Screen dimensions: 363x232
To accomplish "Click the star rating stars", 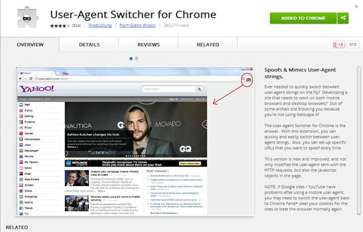I will (60, 25).
